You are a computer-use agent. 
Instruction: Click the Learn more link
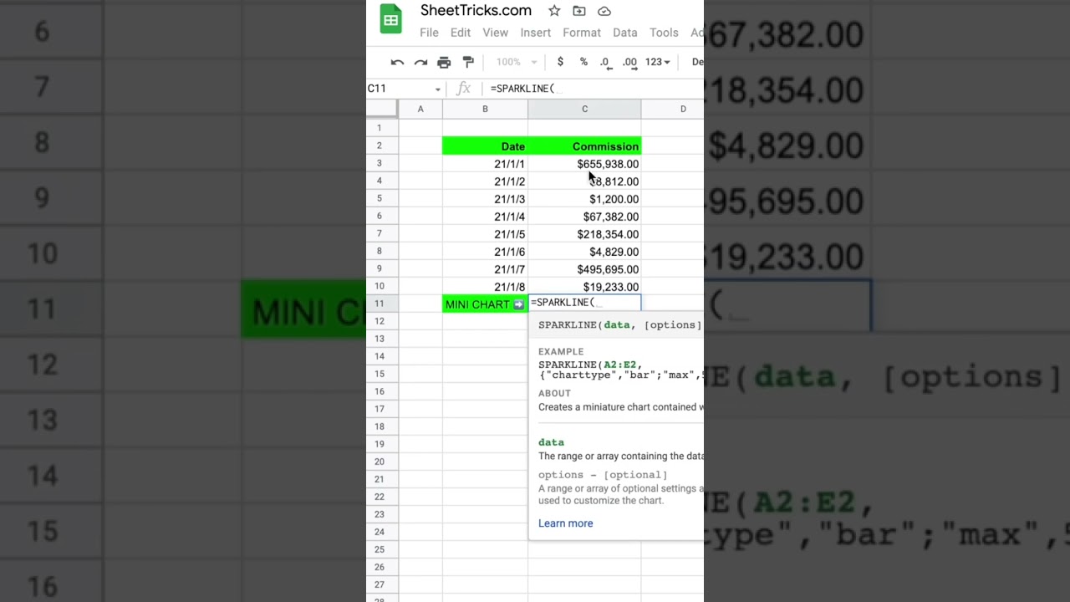565,523
